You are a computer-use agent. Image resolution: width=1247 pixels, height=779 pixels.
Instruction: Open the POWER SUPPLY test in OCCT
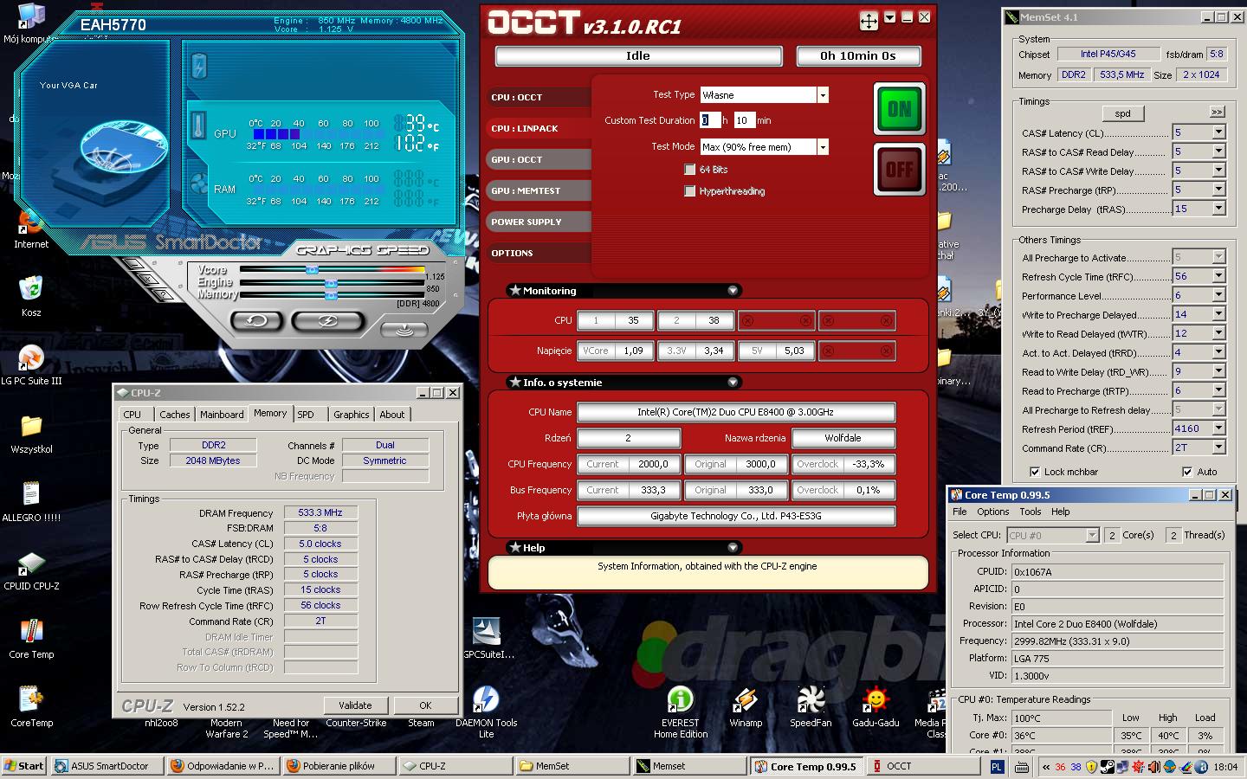(539, 222)
